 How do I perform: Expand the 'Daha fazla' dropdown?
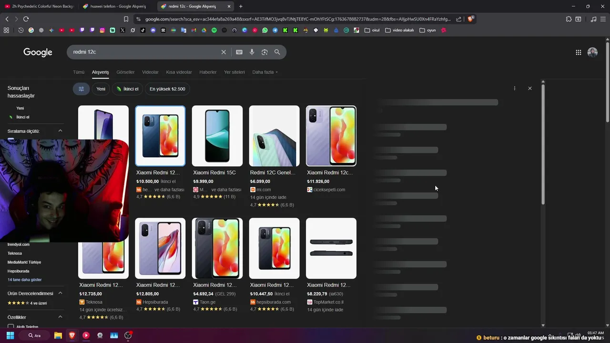pos(265,72)
